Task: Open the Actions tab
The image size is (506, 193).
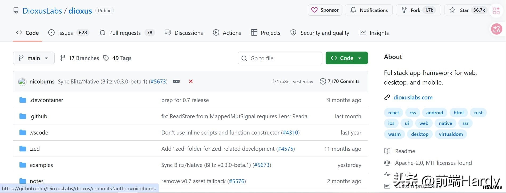Action: [x=227, y=33]
